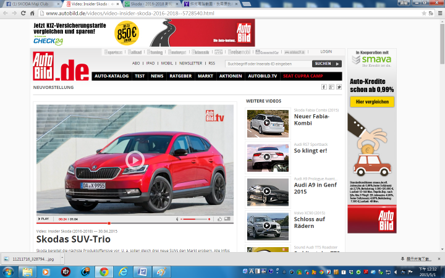The width and height of the screenshot is (445, 278).
Task: Expand the download item dropdown arrow
Action: 62,258
